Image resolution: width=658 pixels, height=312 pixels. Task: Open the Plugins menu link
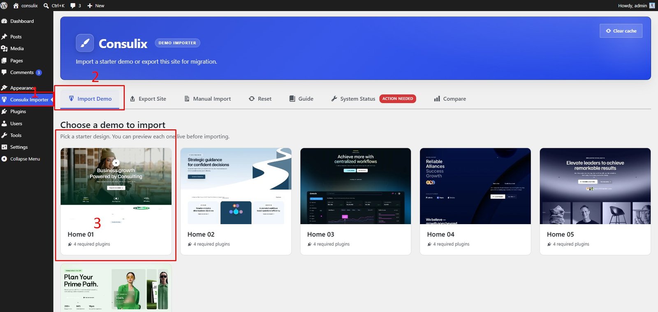(x=18, y=111)
